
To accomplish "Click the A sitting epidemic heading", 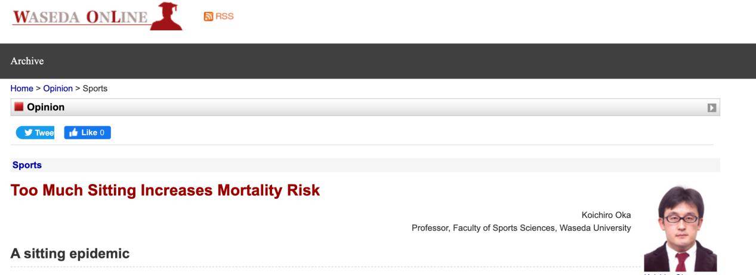I will click(70, 254).
